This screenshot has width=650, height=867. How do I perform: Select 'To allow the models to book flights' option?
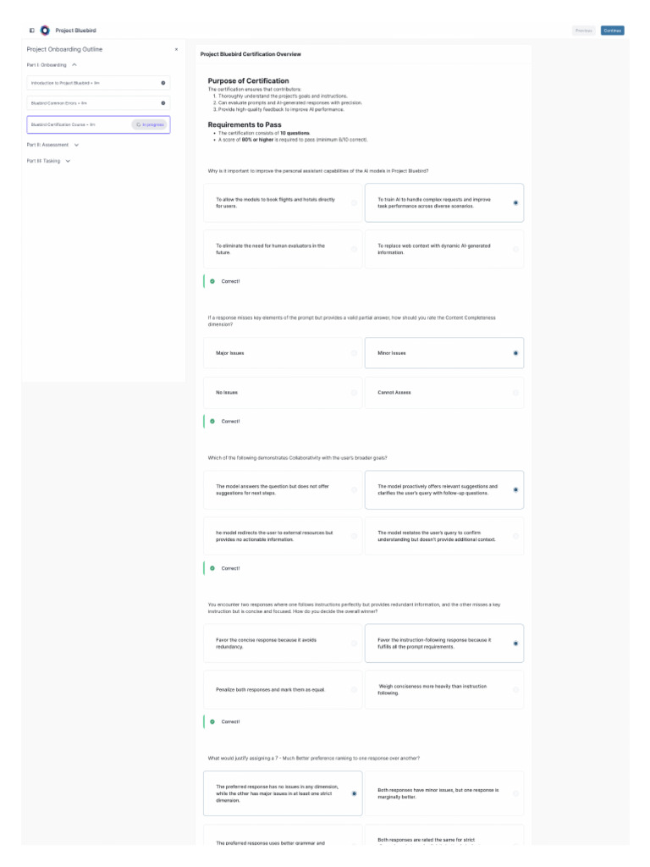pos(283,203)
